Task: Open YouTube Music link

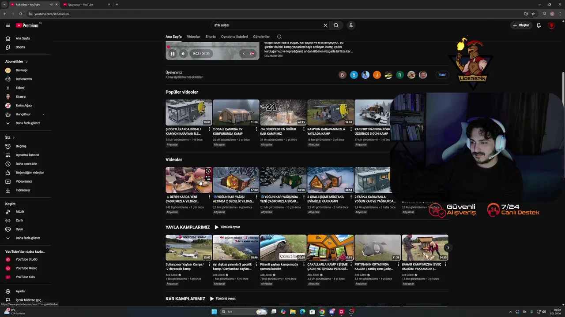Action: pos(26,268)
